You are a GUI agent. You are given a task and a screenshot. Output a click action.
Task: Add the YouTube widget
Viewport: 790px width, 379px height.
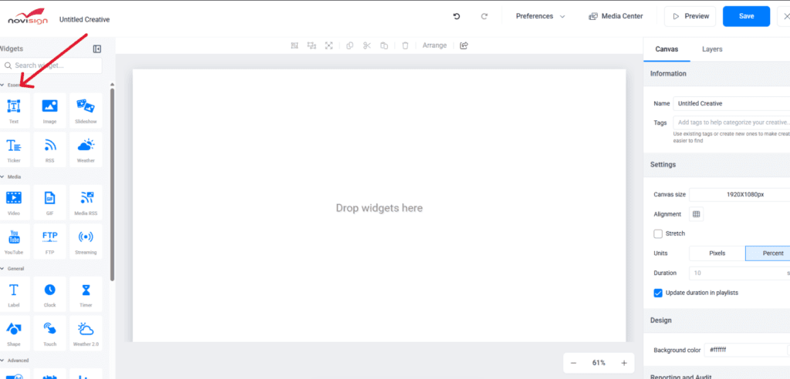tap(14, 241)
